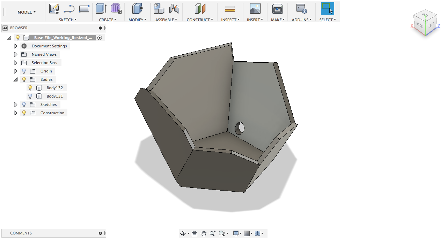447x239 pixels.
Task: Click the Named Views label
Action: point(44,54)
